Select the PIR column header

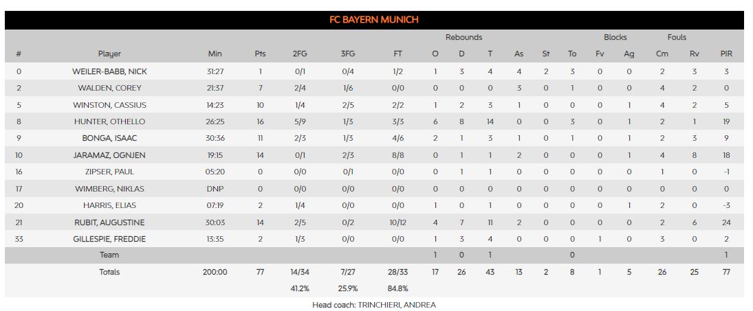click(726, 54)
